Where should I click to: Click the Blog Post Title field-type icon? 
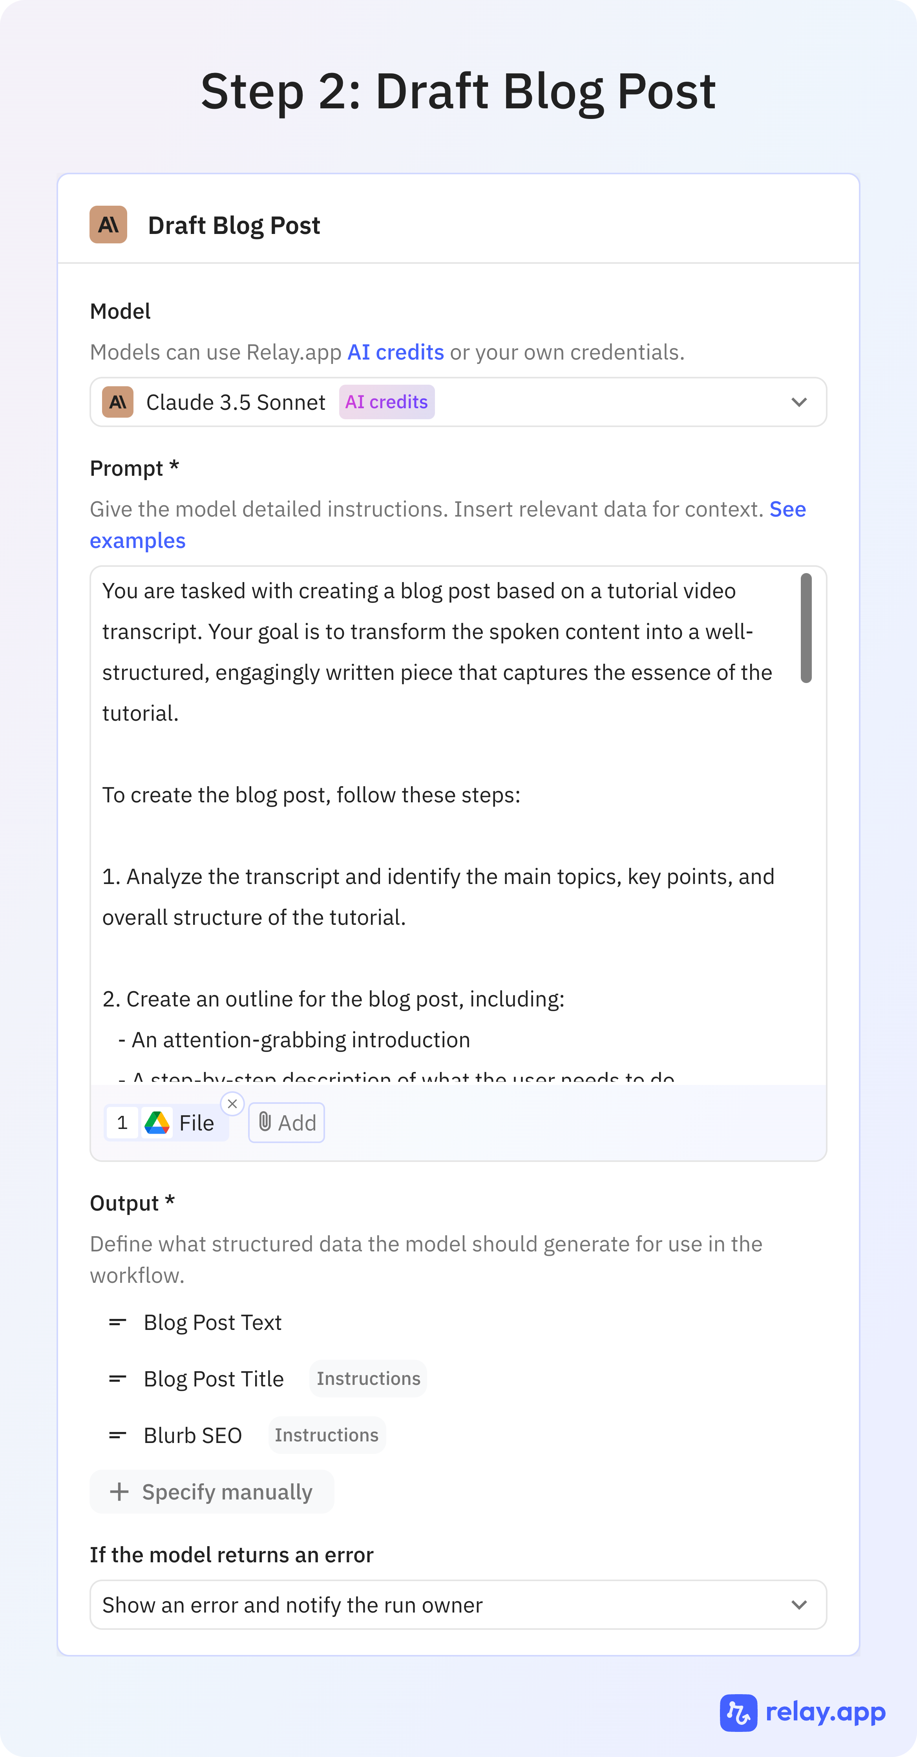[x=117, y=1379]
